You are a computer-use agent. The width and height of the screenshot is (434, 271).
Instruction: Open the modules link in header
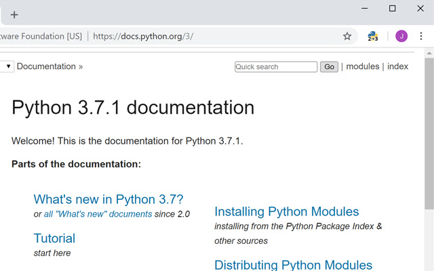(363, 66)
